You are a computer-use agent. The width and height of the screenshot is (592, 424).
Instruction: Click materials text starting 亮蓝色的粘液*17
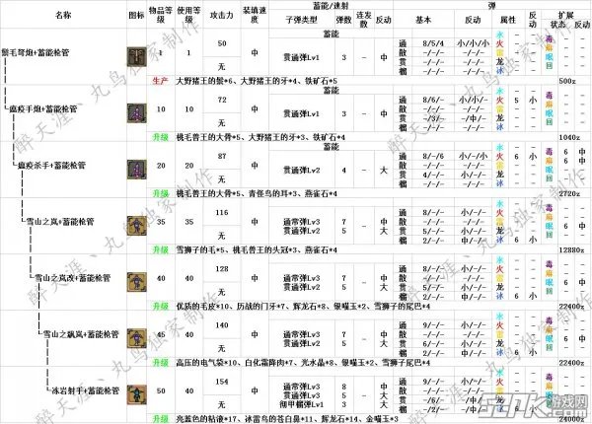287,419
